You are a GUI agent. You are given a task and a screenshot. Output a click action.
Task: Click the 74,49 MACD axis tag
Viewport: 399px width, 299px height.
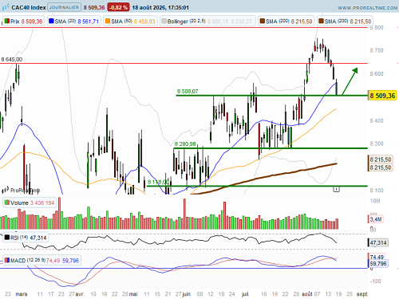pyautogui.click(x=377, y=257)
